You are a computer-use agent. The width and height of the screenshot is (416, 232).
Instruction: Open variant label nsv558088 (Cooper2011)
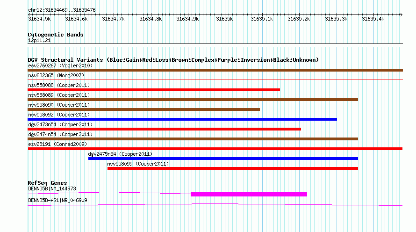tap(59, 85)
